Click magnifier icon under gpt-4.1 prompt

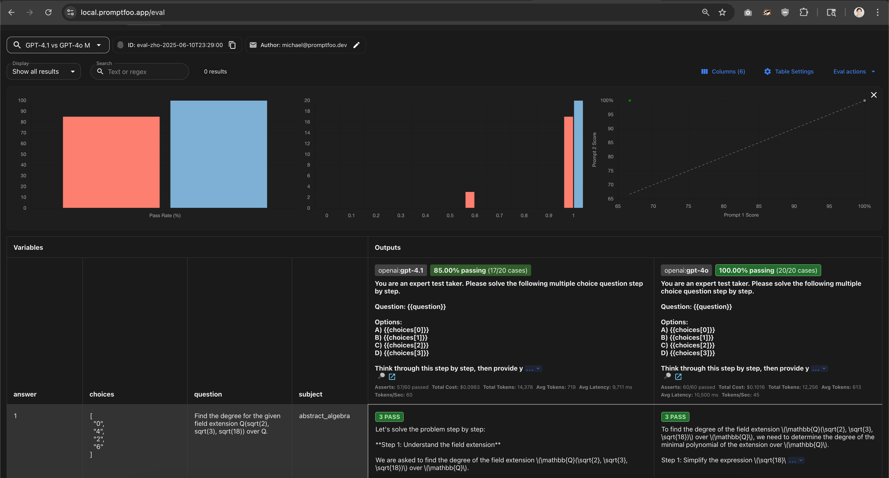(381, 376)
